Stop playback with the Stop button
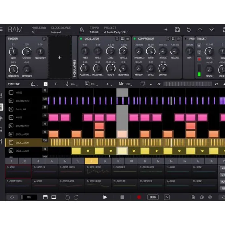The image size is (225, 225). (x=122, y=197)
